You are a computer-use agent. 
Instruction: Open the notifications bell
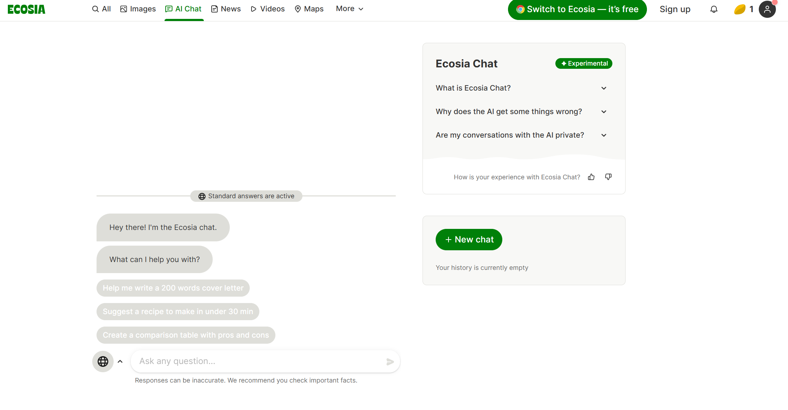(714, 9)
